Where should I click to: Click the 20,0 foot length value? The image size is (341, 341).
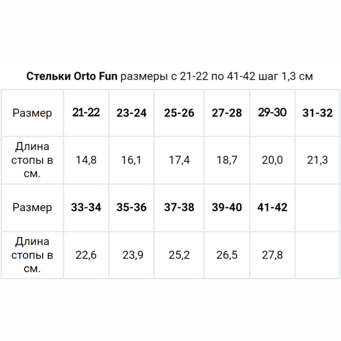pyautogui.click(x=272, y=160)
